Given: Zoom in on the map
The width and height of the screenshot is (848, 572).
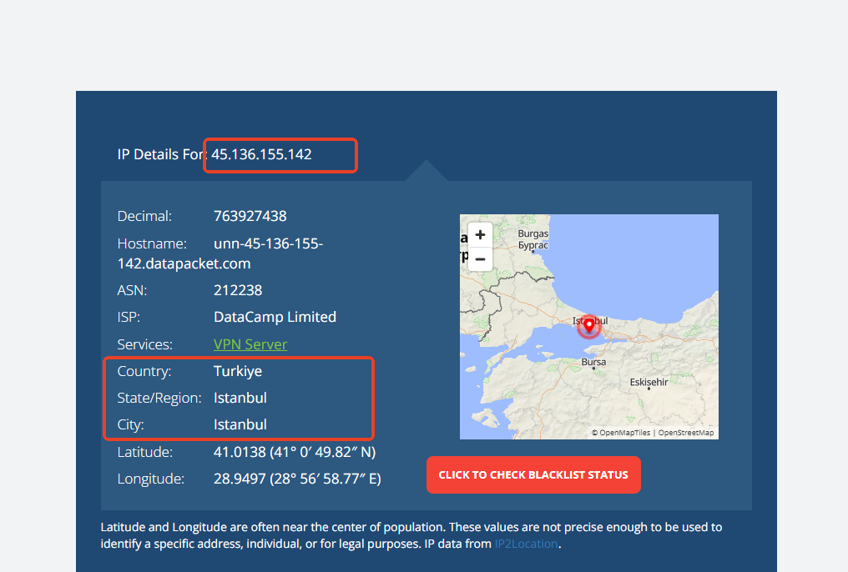Looking at the screenshot, I should (480, 235).
